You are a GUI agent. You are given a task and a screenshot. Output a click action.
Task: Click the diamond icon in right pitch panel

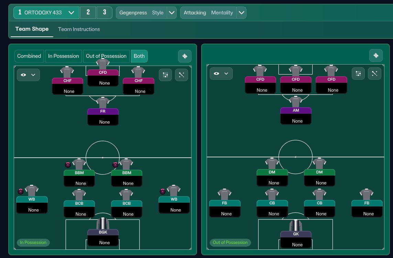pyautogui.click(x=376, y=56)
